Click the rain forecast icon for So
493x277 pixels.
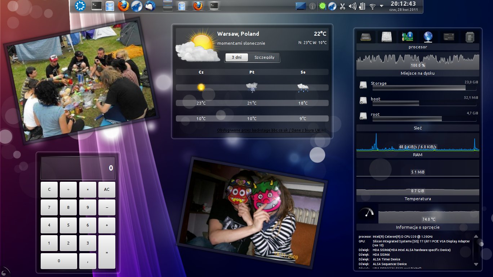pyautogui.click(x=303, y=87)
